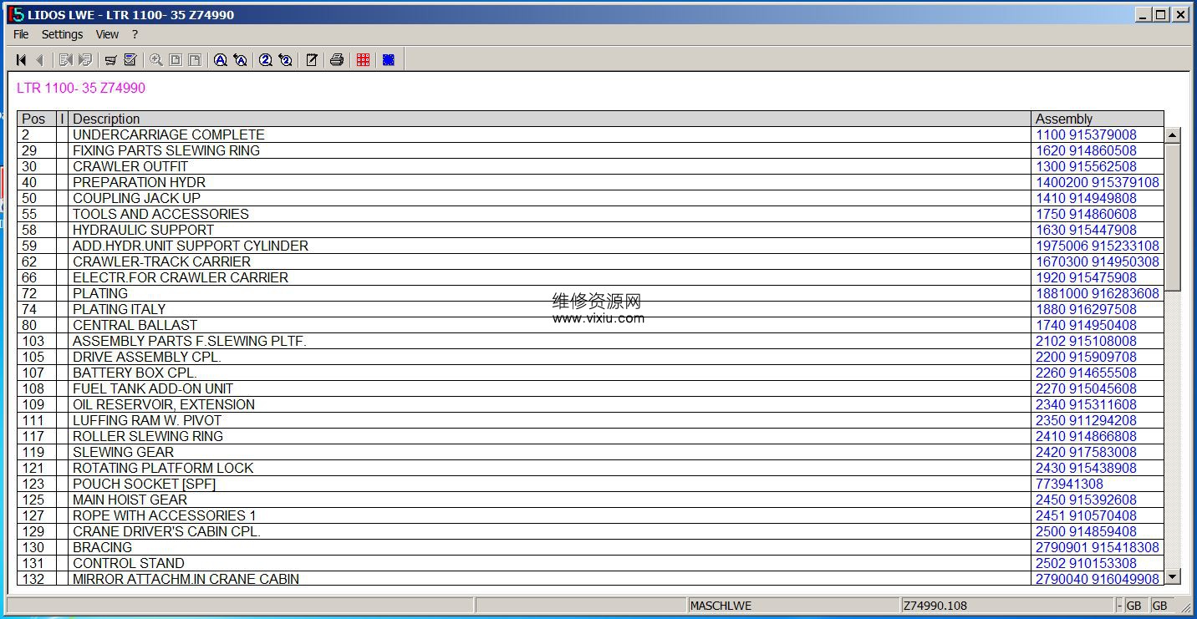The width and height of the screenshot is (1197, 619).
Task: Open assembly link 1100 915379008
Action: [x=1086, y=134]
